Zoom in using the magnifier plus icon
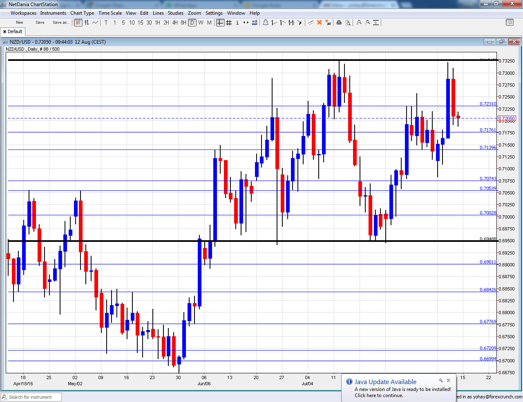 click(358, 22)
